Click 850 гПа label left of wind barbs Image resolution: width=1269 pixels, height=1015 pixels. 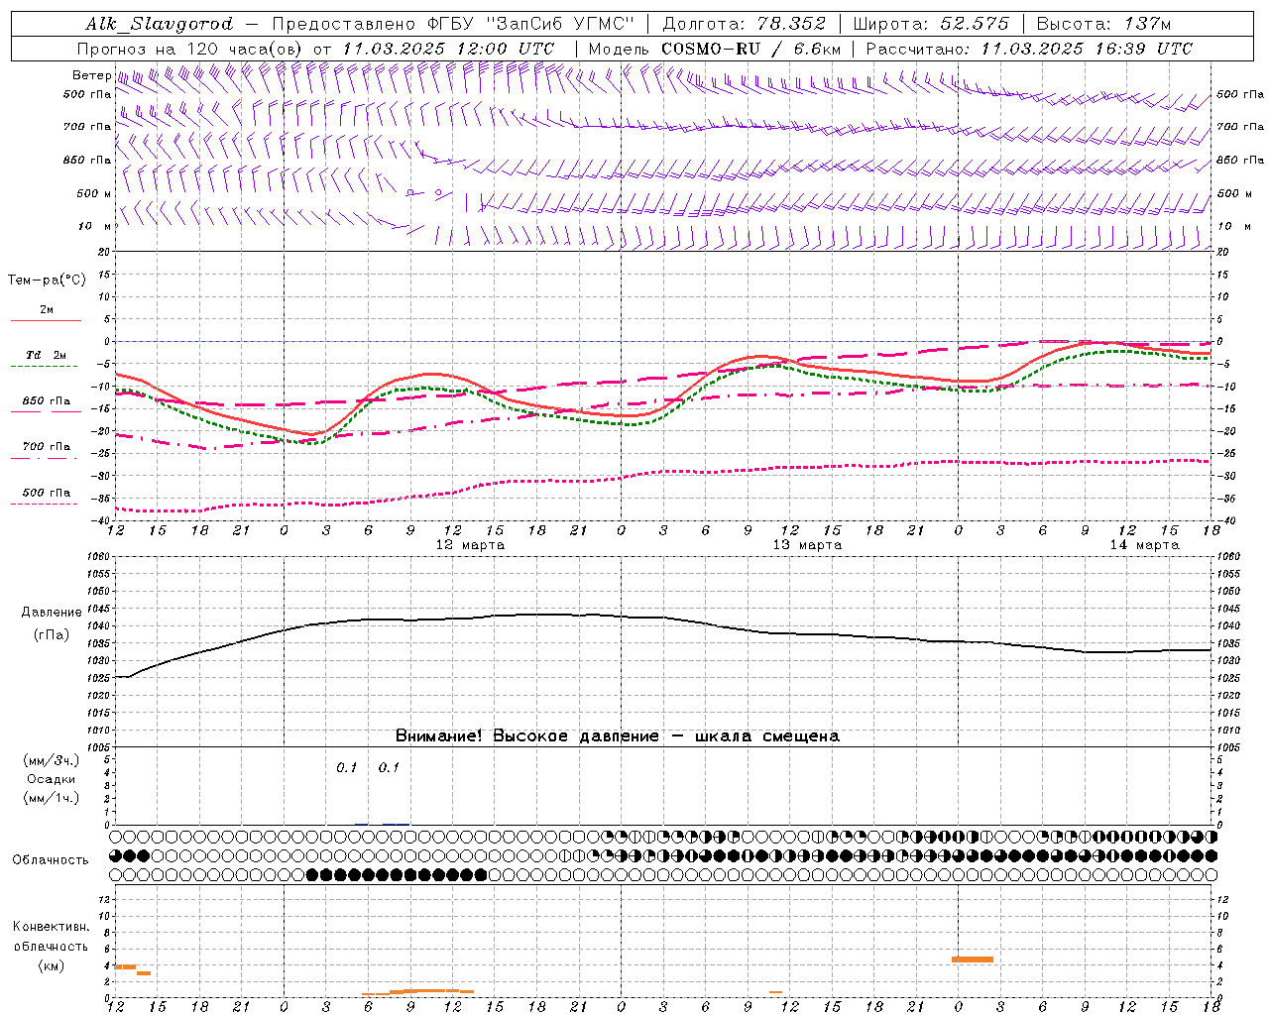(x=87, y=161)
